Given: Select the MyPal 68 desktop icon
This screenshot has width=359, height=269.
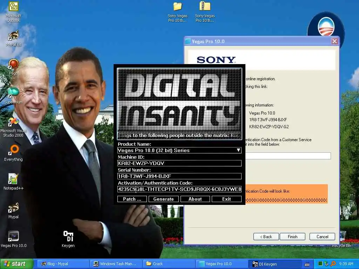Looking at the screenshot, I should tap(14, 38).
